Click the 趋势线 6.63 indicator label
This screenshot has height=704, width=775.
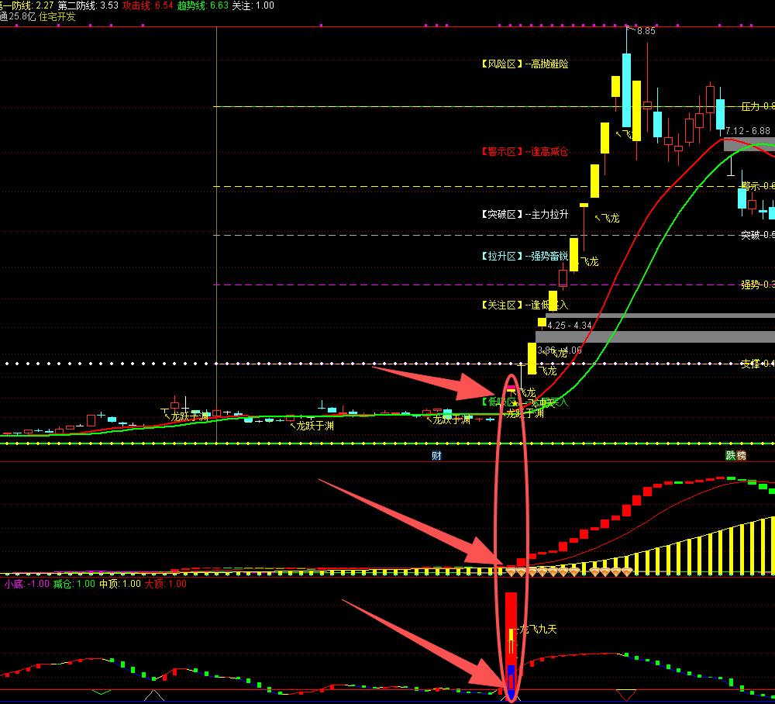[x=202, y=5]
